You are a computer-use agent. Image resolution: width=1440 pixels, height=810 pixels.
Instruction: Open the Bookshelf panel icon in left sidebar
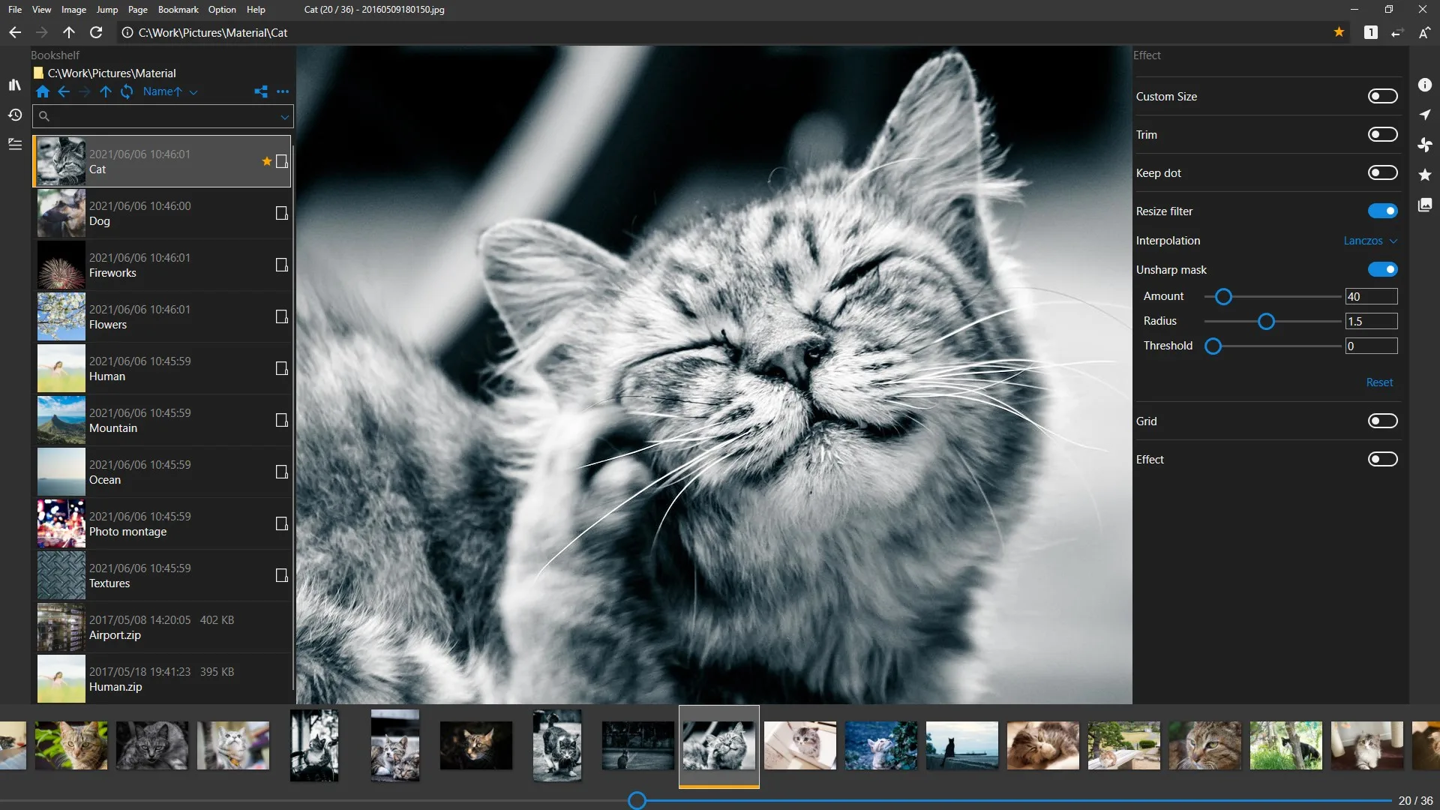coord(14,85)
